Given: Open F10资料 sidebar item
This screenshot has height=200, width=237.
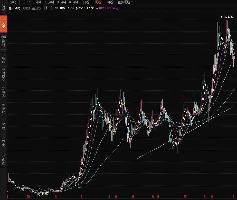Looking at the screenshot, I should [3, 41].
